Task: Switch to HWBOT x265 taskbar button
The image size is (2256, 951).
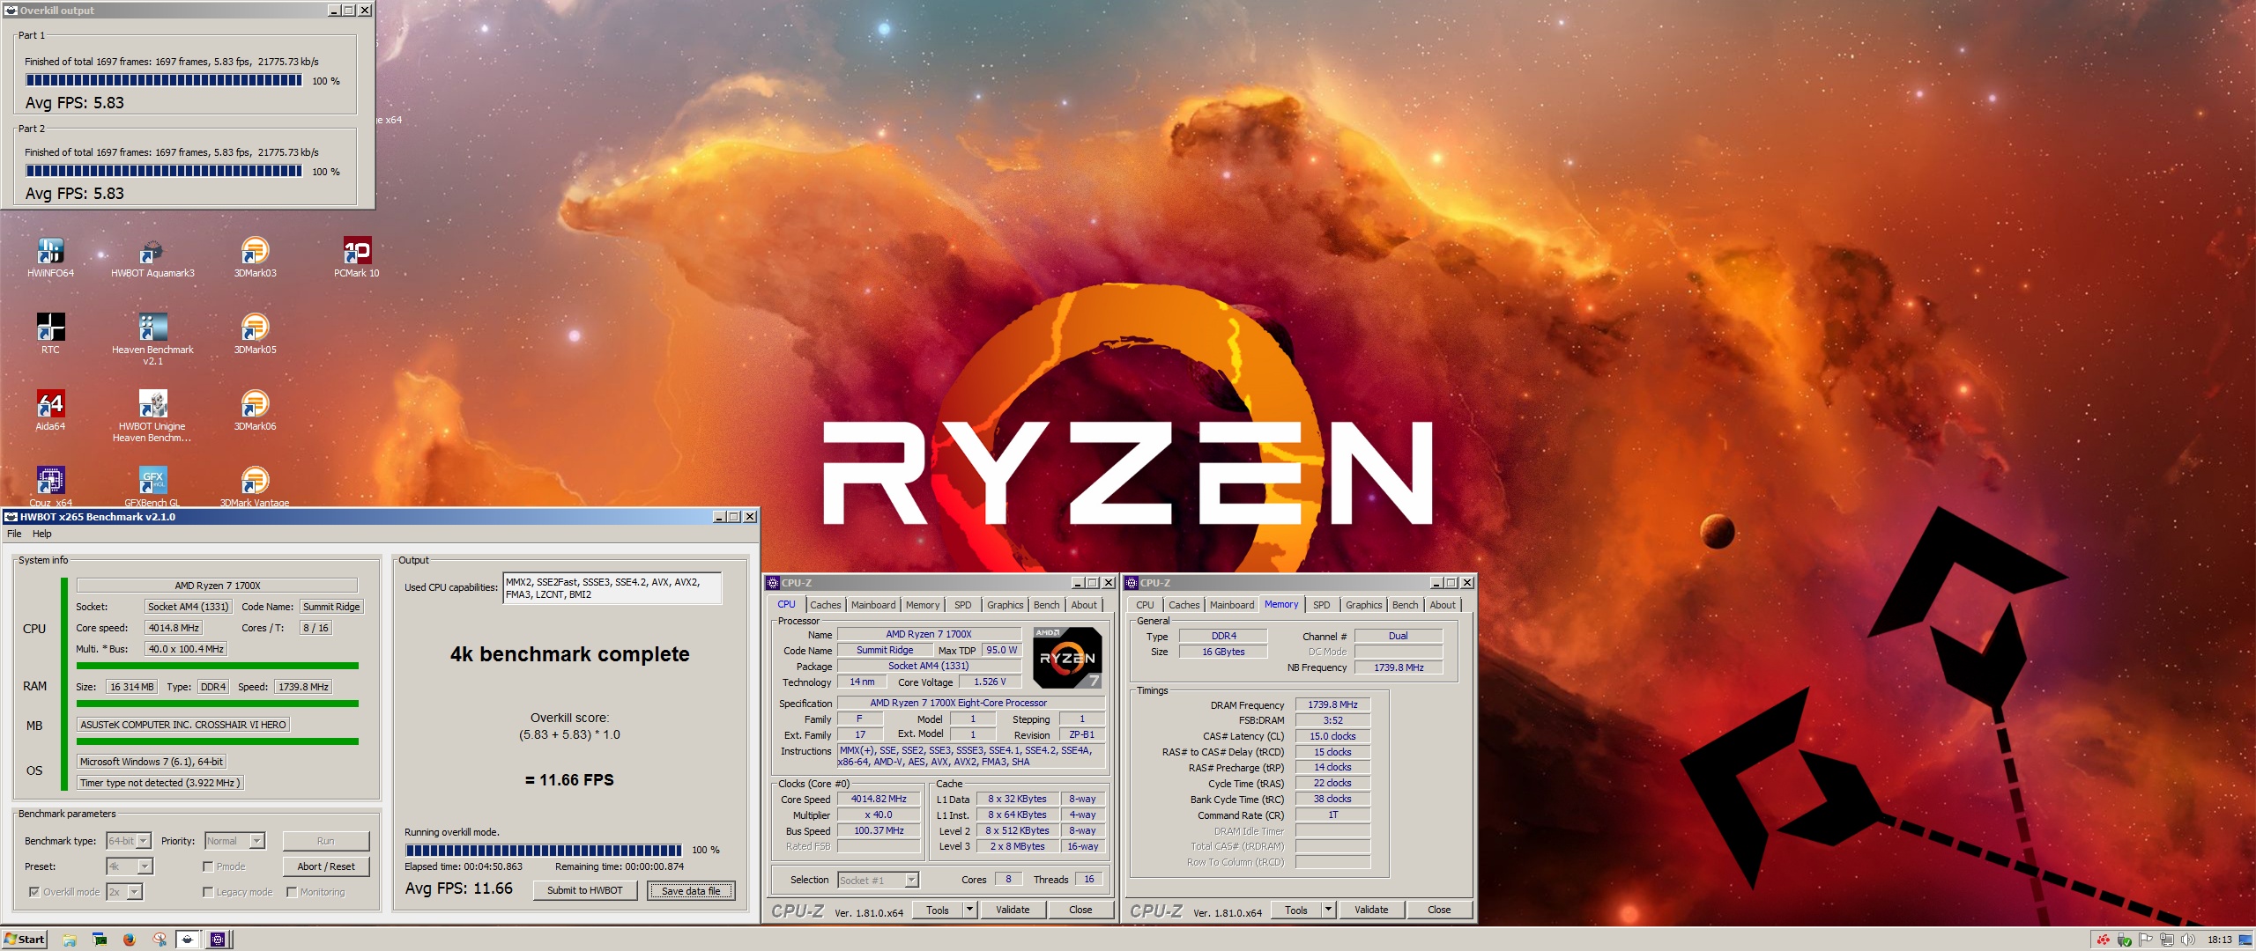Action: pos(188,940)
